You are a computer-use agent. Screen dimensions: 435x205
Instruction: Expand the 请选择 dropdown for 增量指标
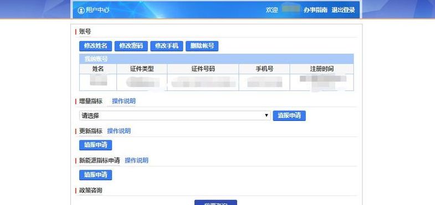pyautogui.click(x=175, y=115)
